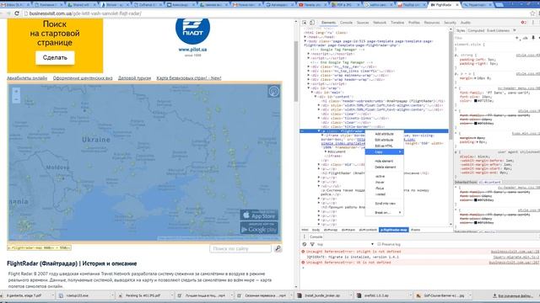Viewport: 540px width, 303px height.
Task: Click the site search input field
Action: click(240, 248)
